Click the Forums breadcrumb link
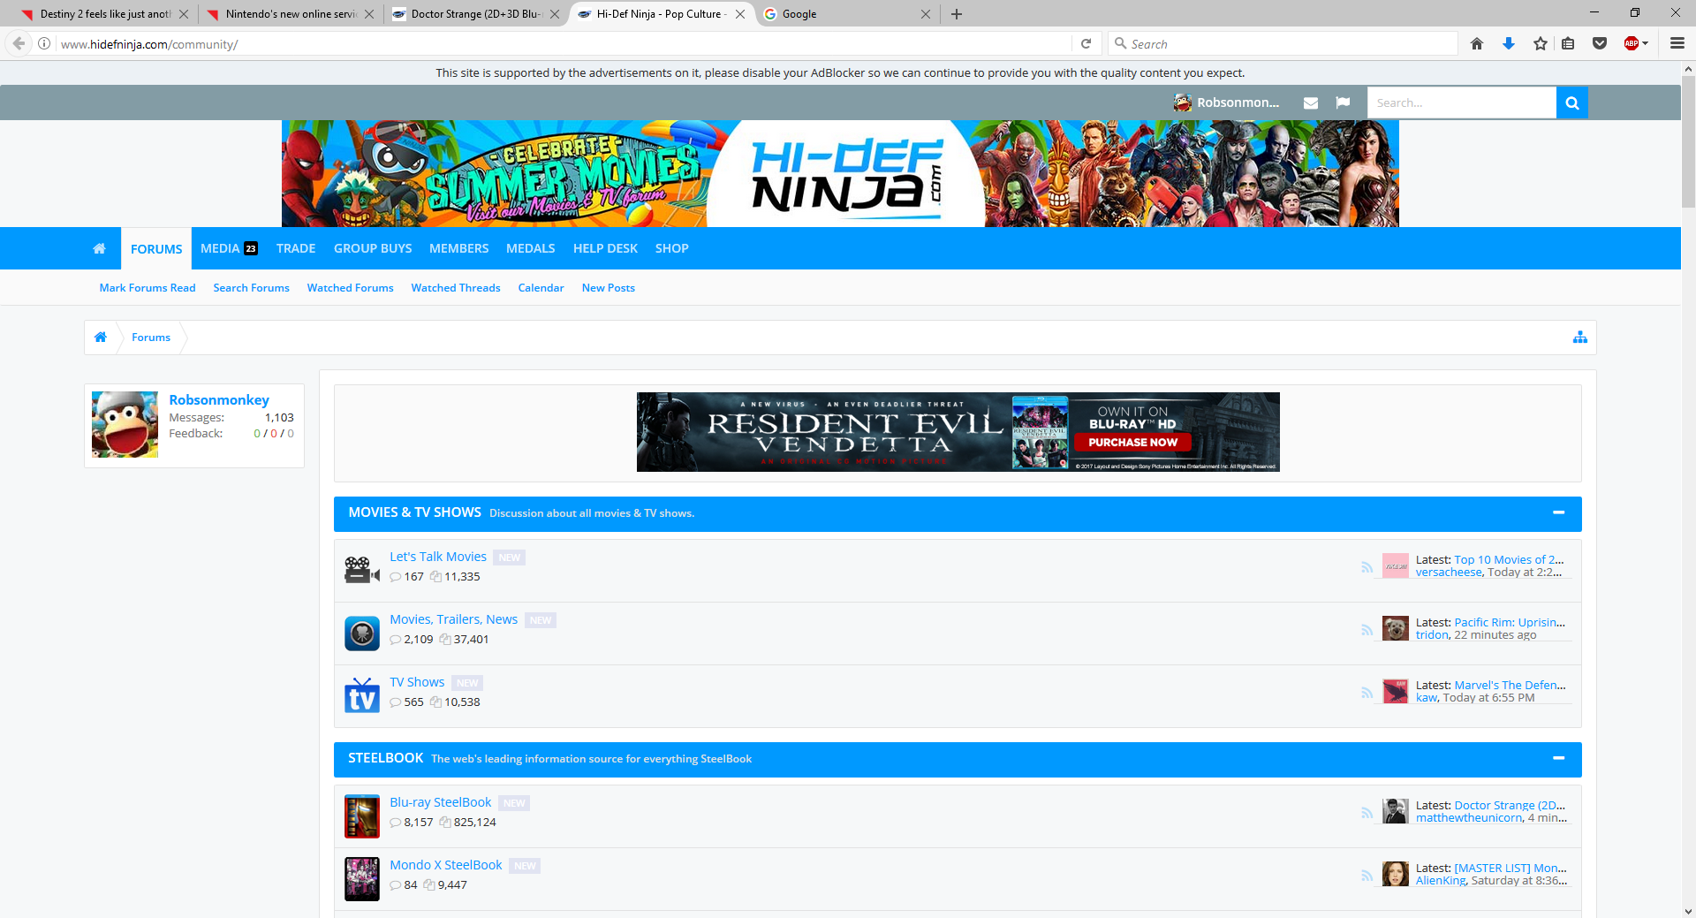The width and height of the screenshot is (1696, 918). 151,338
